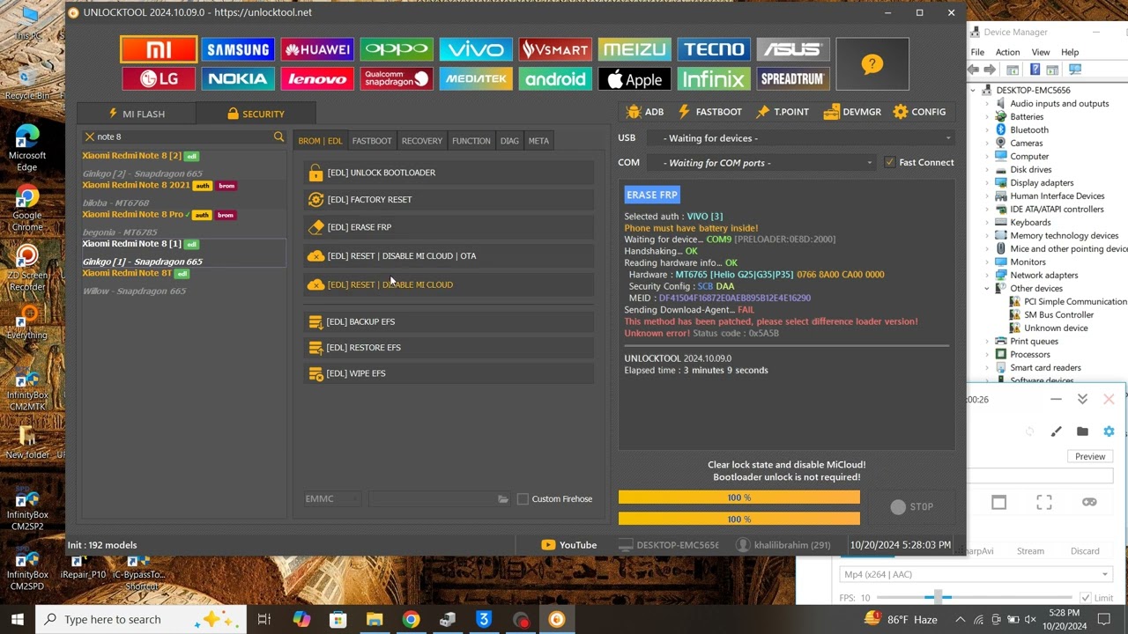1128x634 pixels.
Task: Click [EDL] RESET | DISABLE MI CLOUD | OTA
Action: (x=449, y=256)
